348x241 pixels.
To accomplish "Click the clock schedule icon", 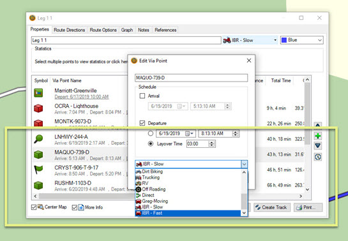I will click(318, 157).
